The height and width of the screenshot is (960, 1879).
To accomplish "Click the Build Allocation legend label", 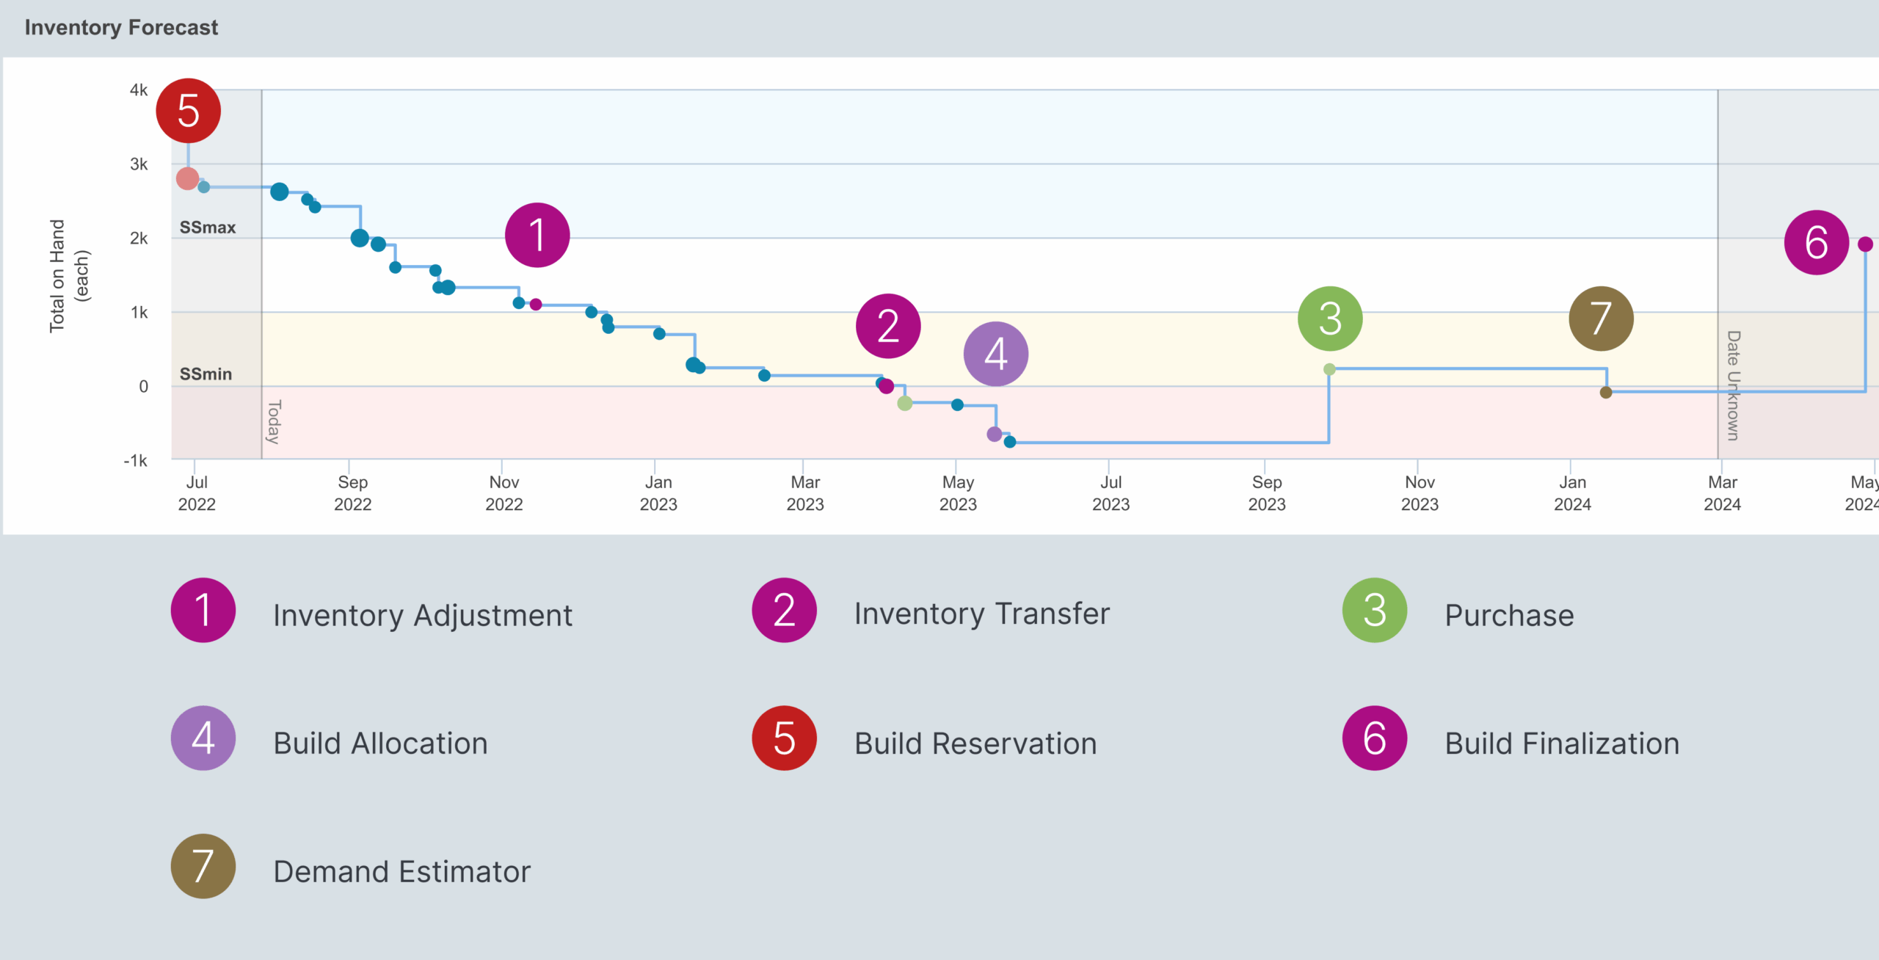I will tap(380, 743).
